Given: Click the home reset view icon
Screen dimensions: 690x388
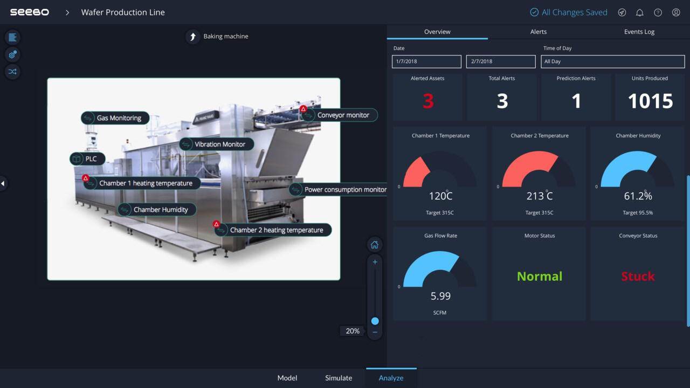Looking at the screenshot, I should tap(375, 245).
